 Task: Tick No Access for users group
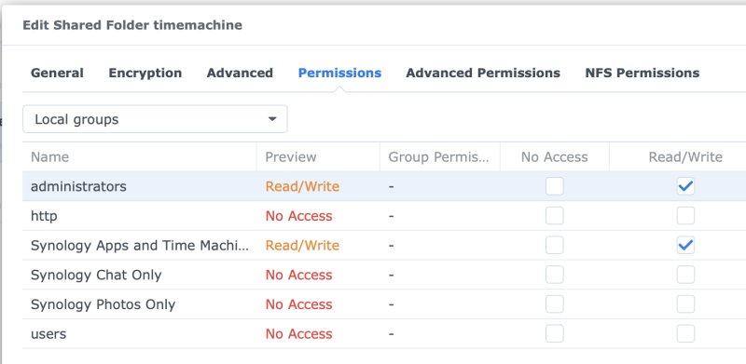click(x=554, y=333)
